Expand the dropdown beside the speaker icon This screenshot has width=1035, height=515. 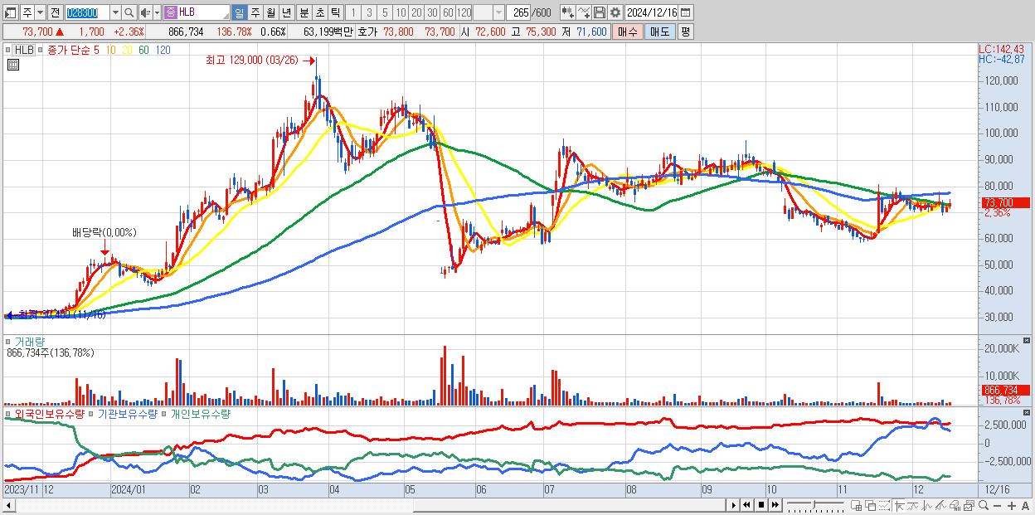coord(157,12)
